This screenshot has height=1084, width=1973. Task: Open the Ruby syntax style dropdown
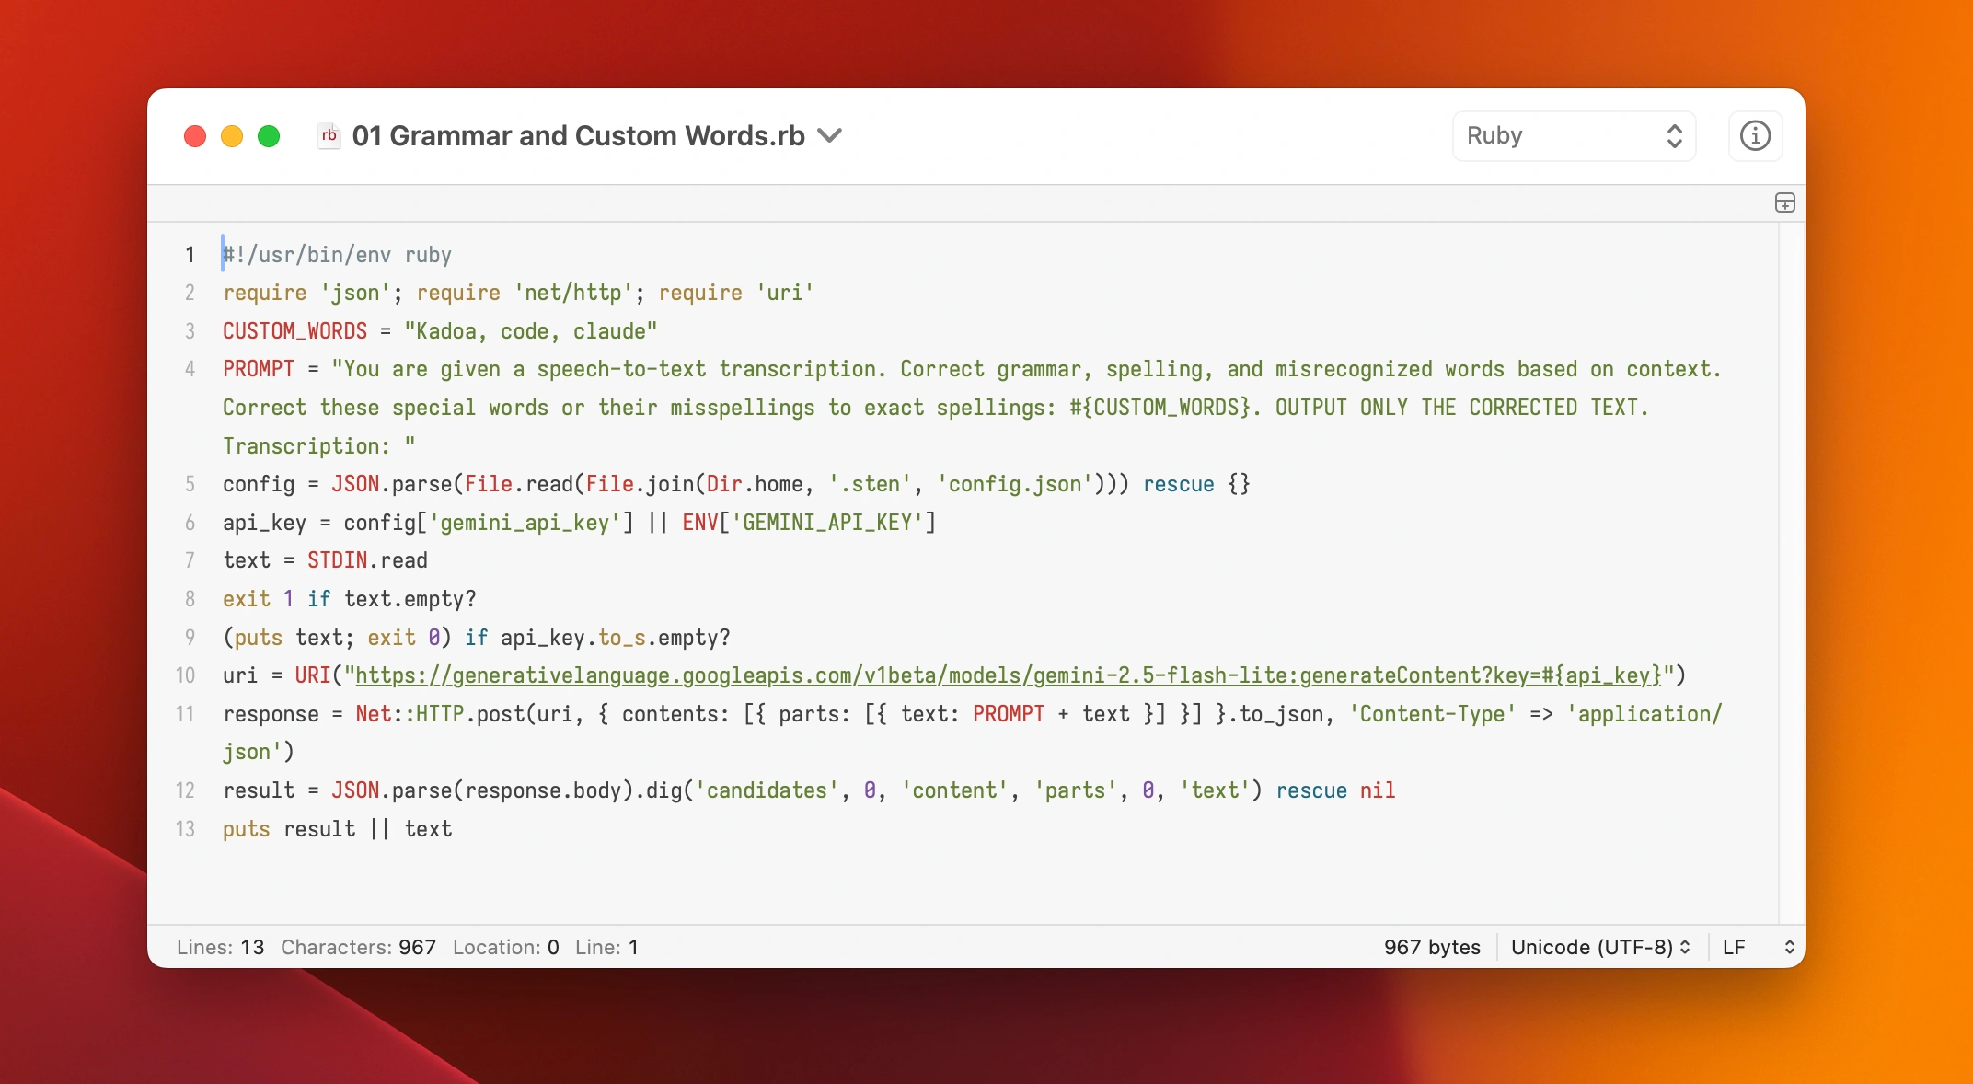click(1573, 135)
